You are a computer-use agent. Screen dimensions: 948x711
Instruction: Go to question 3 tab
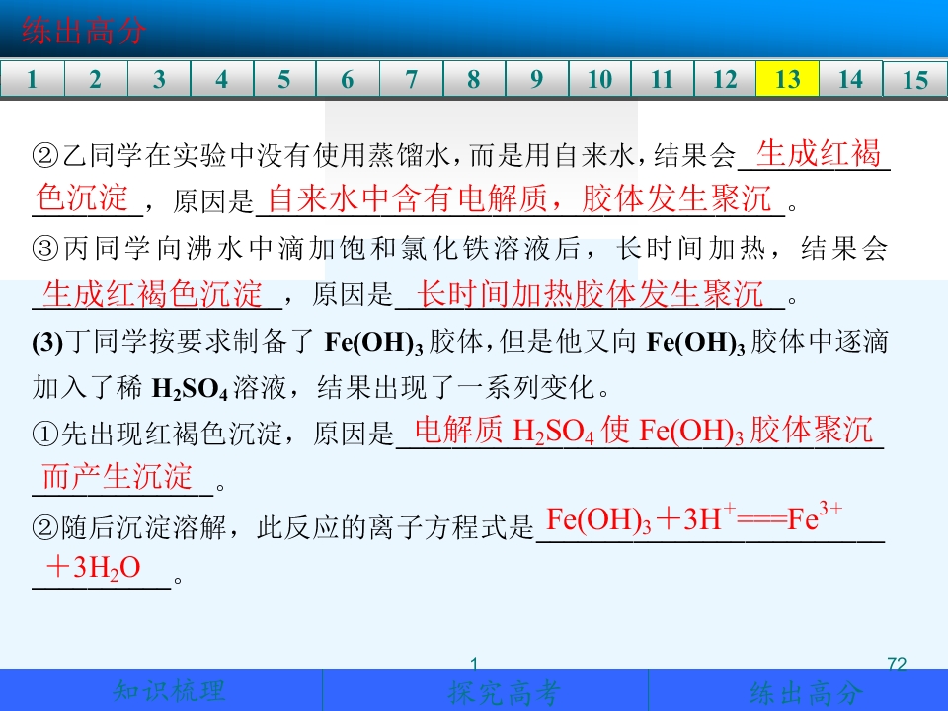(x=159, y=79)
